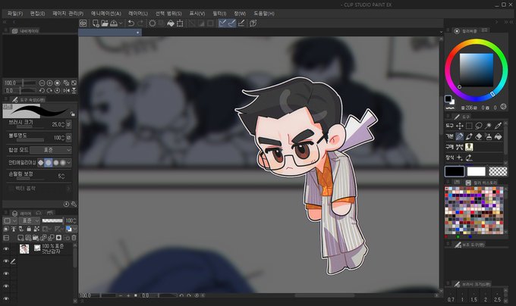Image resolution: width=516 pixels, height=306 pixels.
Task: Expand the 벡터 흡착 section arrow
Action: 68,189
